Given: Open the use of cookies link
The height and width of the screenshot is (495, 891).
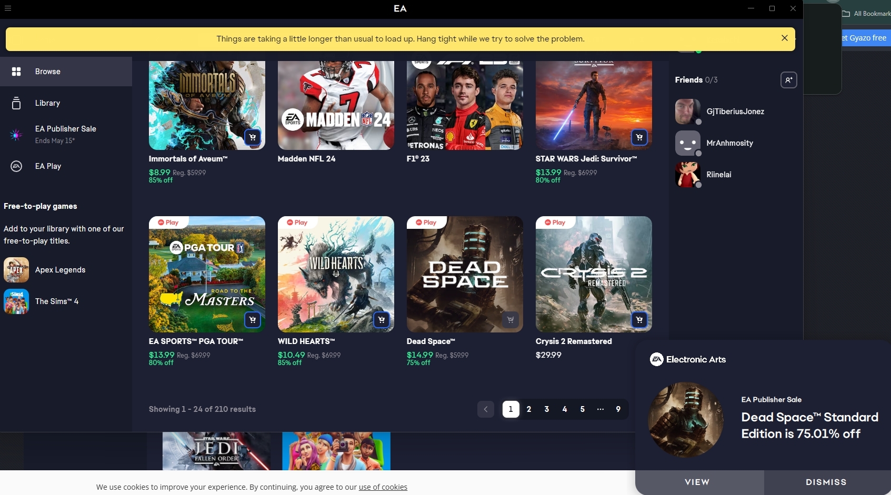Looking at the screenshot, I should coord(383,487).
